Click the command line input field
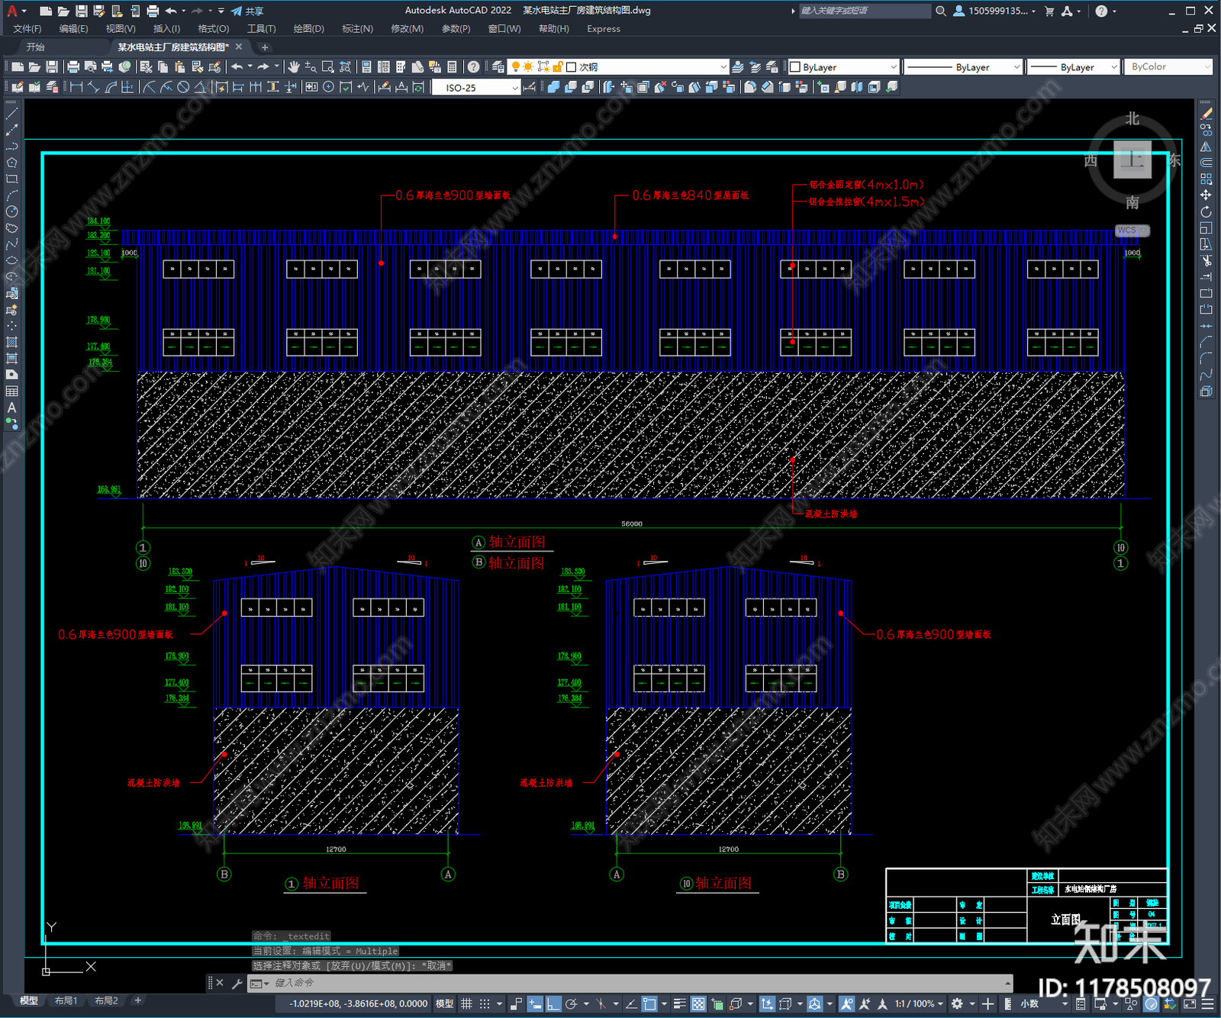 (638, 983)
